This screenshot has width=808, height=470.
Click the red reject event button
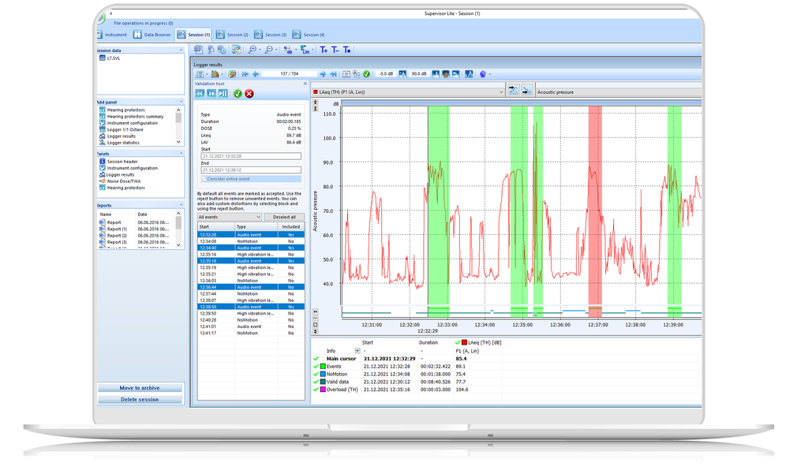tap(249, 94)
